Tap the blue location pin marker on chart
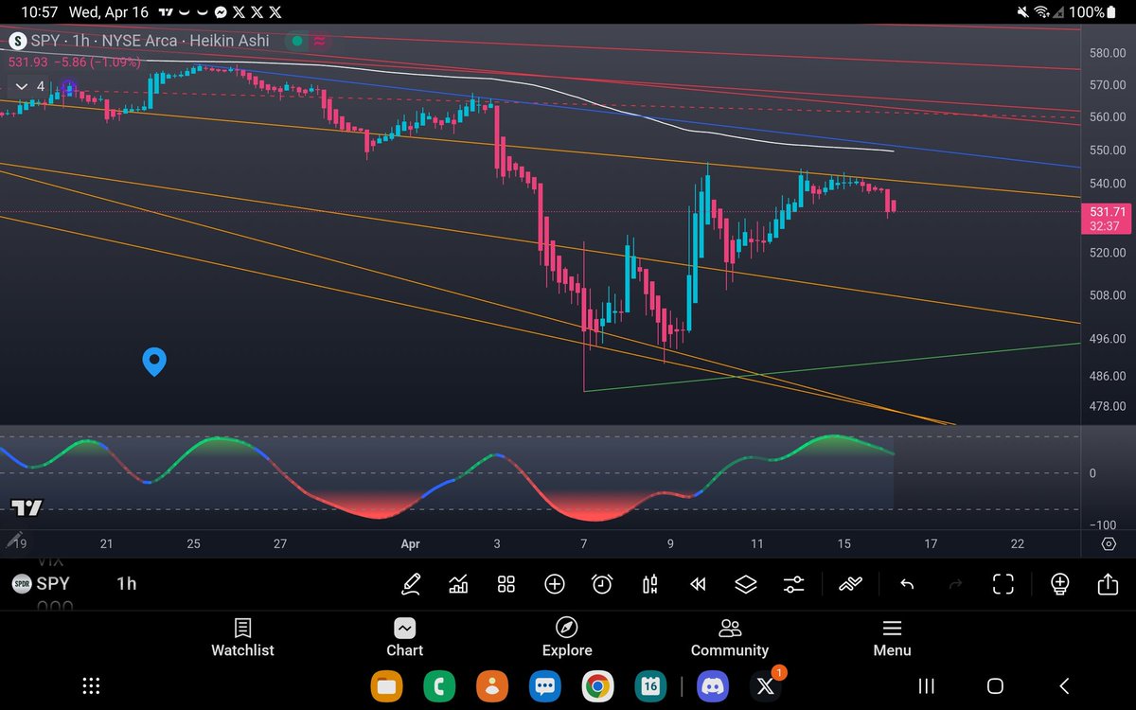 pyautogui.click(x=154, y=362)
